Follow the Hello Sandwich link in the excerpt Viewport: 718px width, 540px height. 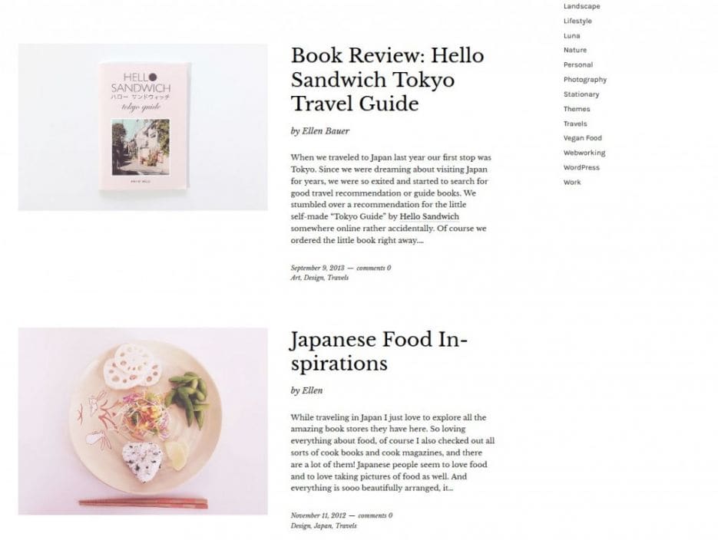[x=429, y=217]
